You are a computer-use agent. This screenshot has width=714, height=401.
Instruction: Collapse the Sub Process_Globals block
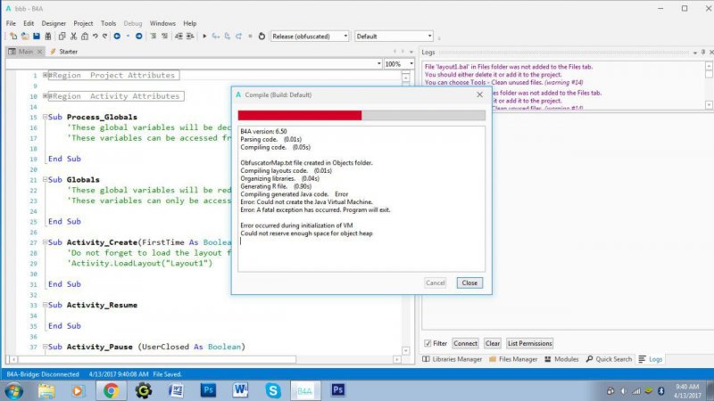tap(44, 118)
